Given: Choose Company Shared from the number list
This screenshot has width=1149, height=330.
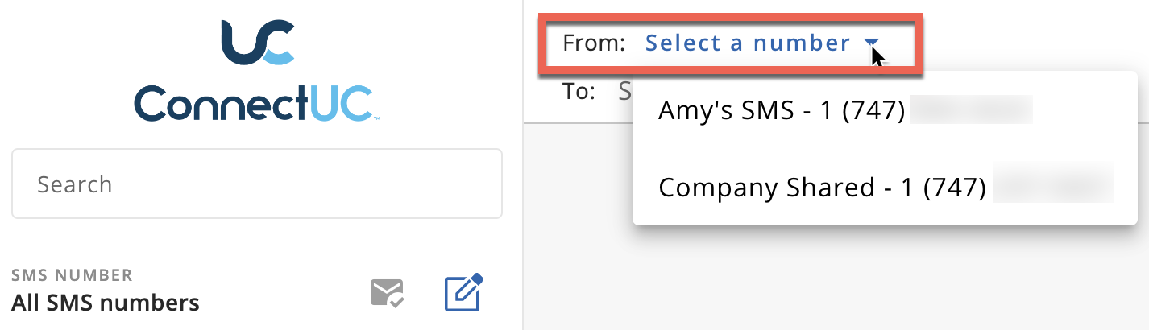Looking at the screenshot, I should point(765,187).
